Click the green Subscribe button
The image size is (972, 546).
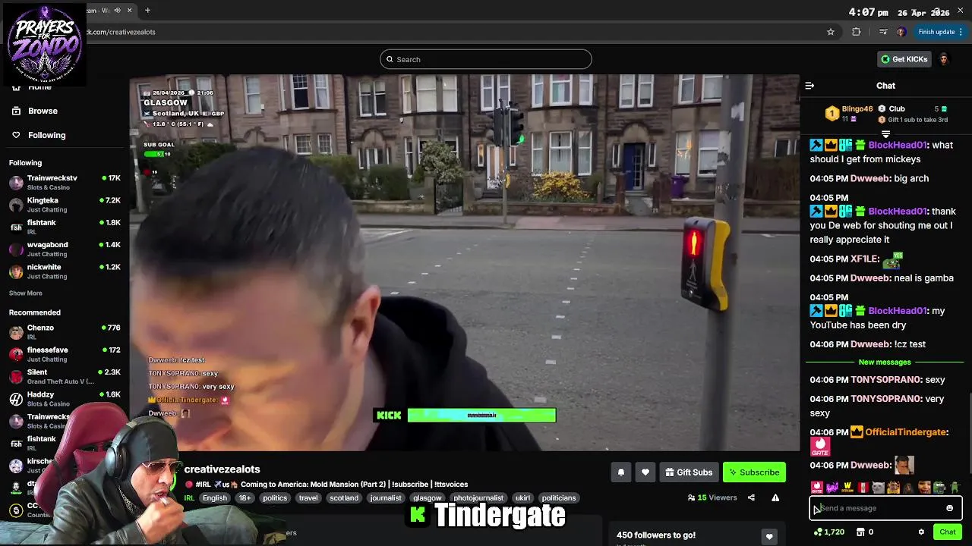click(754, 472)
